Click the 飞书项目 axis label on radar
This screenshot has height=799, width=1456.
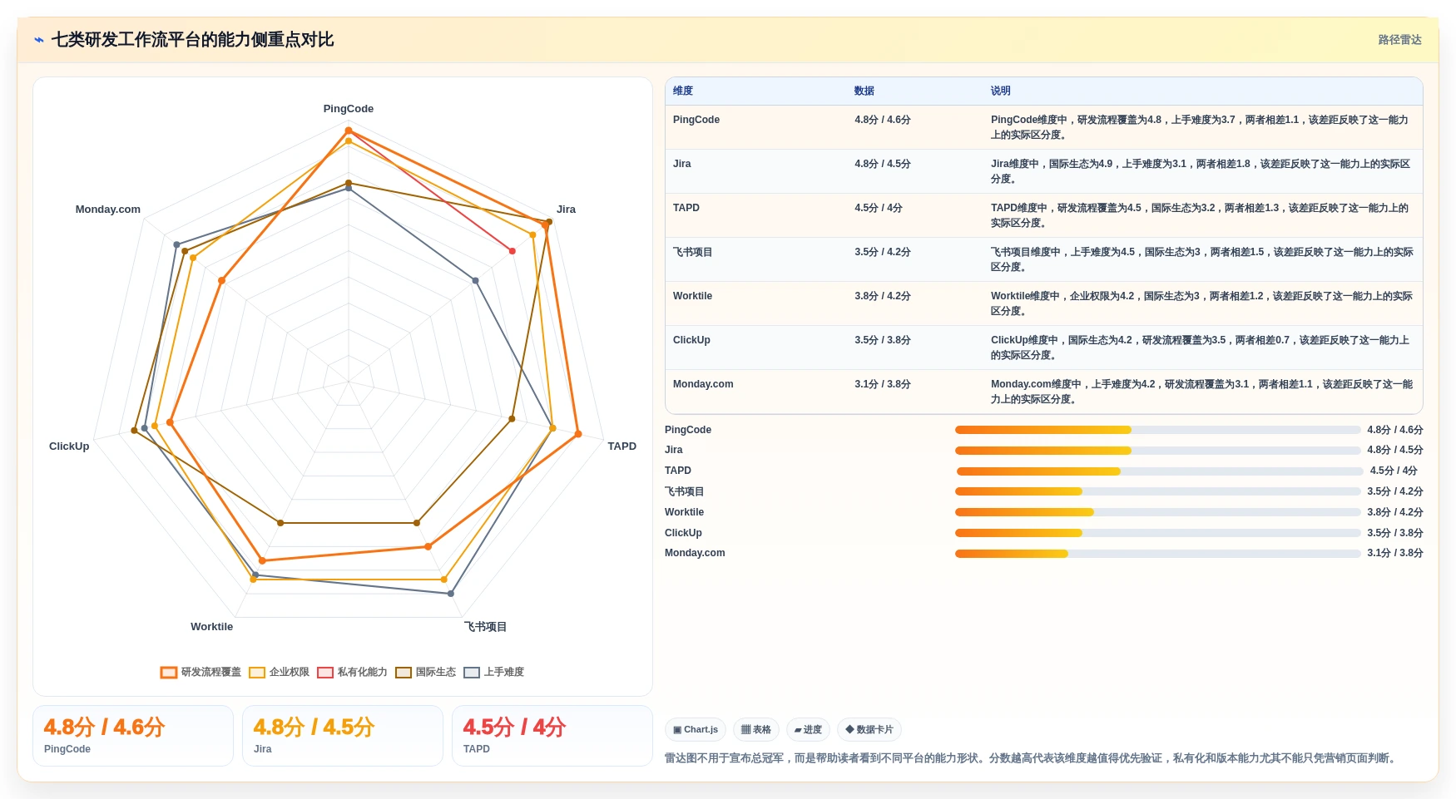pyautogui.click(x=485, y=627)
